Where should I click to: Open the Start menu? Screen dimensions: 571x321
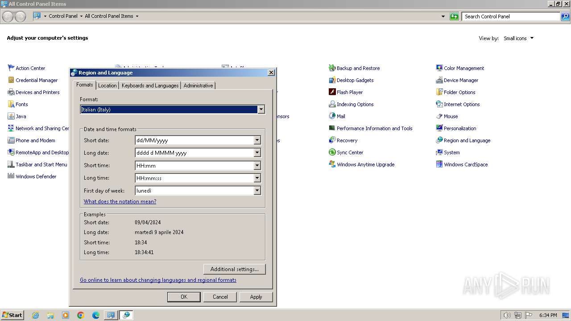(12, 315)
